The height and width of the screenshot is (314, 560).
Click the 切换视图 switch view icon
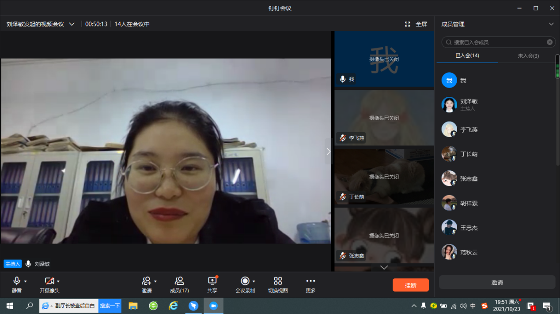coord(278,281)
